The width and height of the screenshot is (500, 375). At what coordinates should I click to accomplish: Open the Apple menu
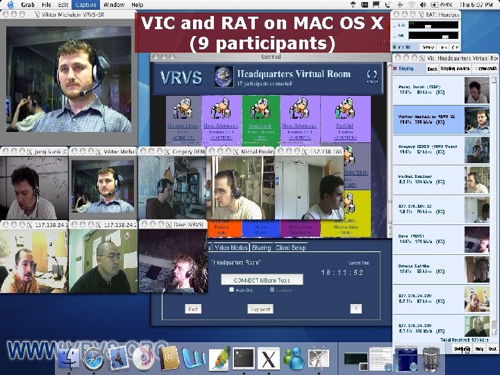10,4
